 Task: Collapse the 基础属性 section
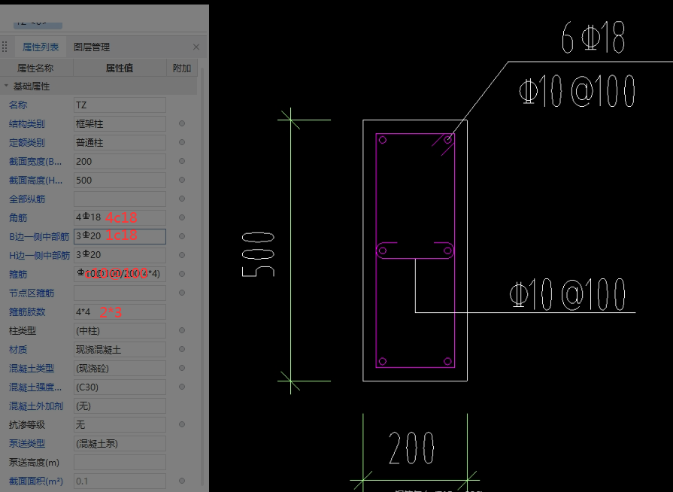[x=6, y=87]
